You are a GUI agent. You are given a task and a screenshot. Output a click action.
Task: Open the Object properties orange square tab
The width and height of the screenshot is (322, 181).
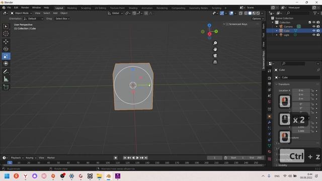coord(269,116)
